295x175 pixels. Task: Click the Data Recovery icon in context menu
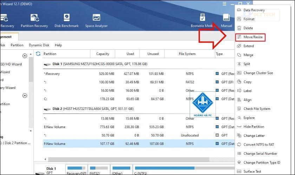[239, 10]
